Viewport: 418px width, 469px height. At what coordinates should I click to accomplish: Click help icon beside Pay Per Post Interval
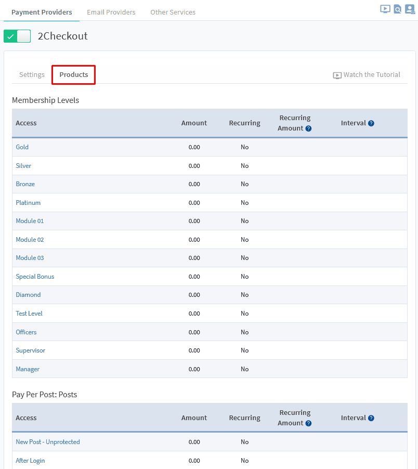click(x=371, y=418)
